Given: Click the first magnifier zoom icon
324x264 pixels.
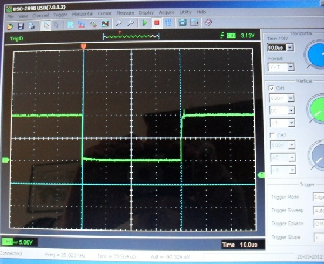Looking at the screenshot, I should click(x=119, y=23).
